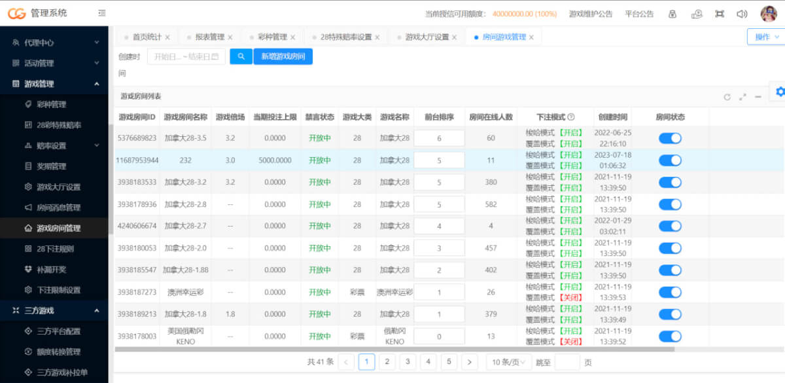The width and height of the screenshot is (785, 383).
Task: Go to page 3 in pagination
Action: [x=408, y=362]
